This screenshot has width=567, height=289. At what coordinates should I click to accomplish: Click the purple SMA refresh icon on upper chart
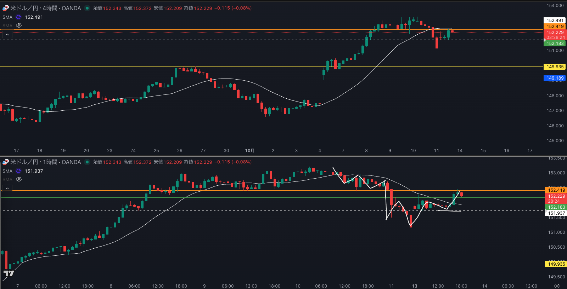18,17
